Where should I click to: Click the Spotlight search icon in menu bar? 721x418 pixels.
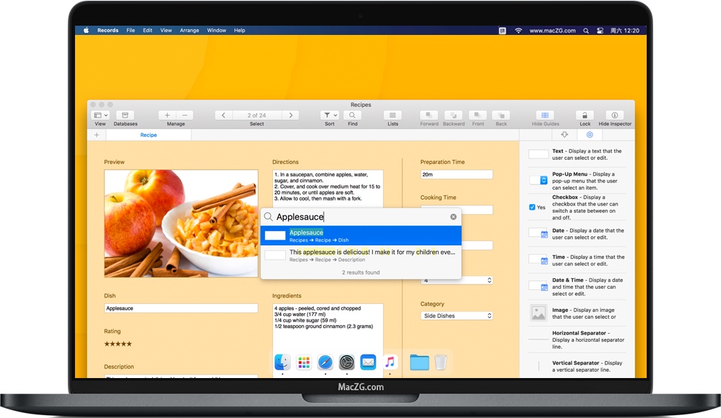586,31
